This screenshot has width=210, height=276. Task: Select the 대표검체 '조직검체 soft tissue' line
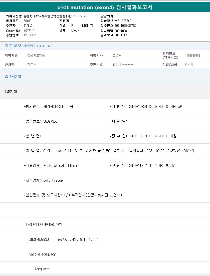coord(51,166)
